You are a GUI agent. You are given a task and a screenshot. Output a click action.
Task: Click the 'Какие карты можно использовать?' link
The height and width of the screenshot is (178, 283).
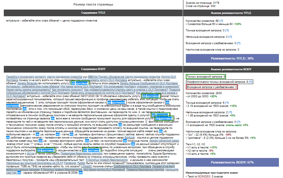[x=29, y=90]
